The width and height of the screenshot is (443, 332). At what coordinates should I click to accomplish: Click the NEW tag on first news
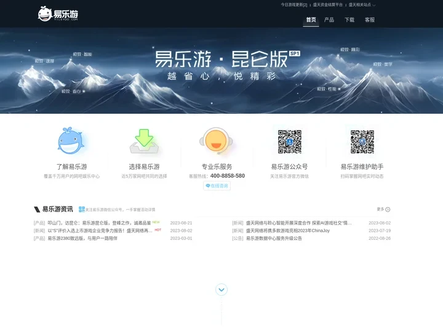[x=156, y=222]
